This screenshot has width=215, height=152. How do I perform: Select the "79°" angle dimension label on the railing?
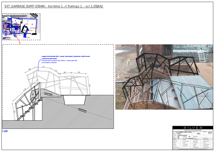click(78, 72)
